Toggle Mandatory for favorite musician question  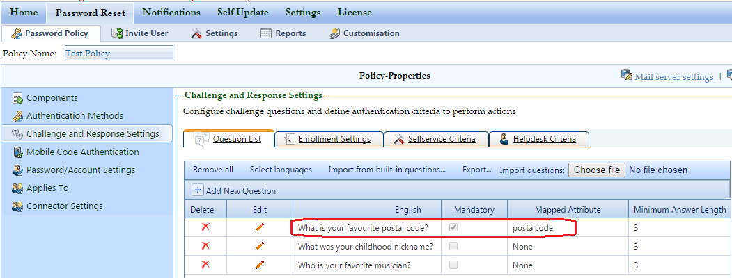pos(454,265)
